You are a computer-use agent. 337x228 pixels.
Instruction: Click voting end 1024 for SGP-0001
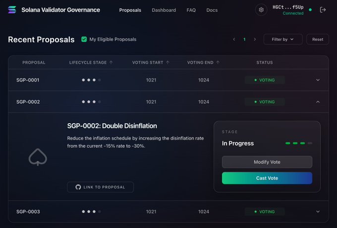204,80
